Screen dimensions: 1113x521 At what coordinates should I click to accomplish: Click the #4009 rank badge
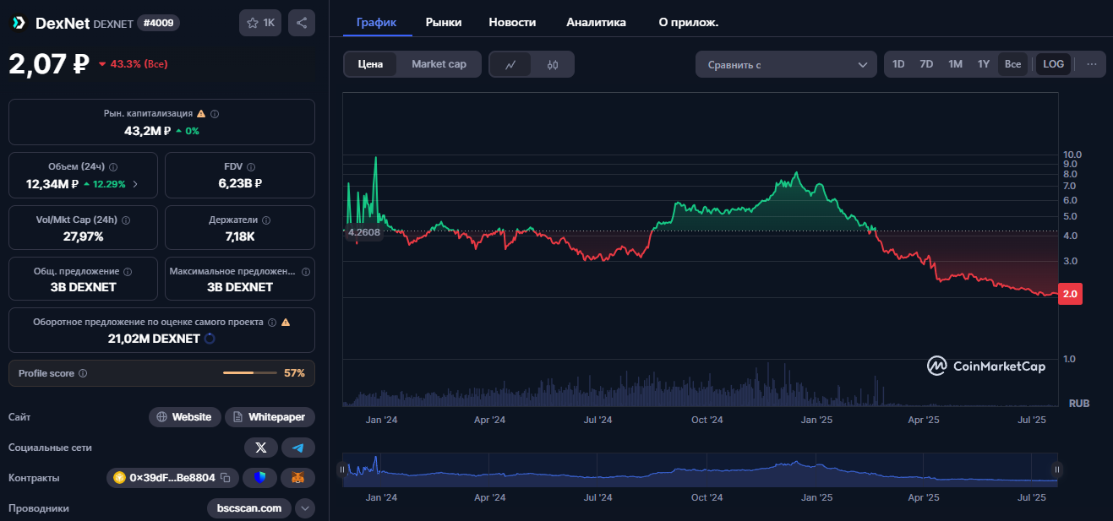[159, 23]
